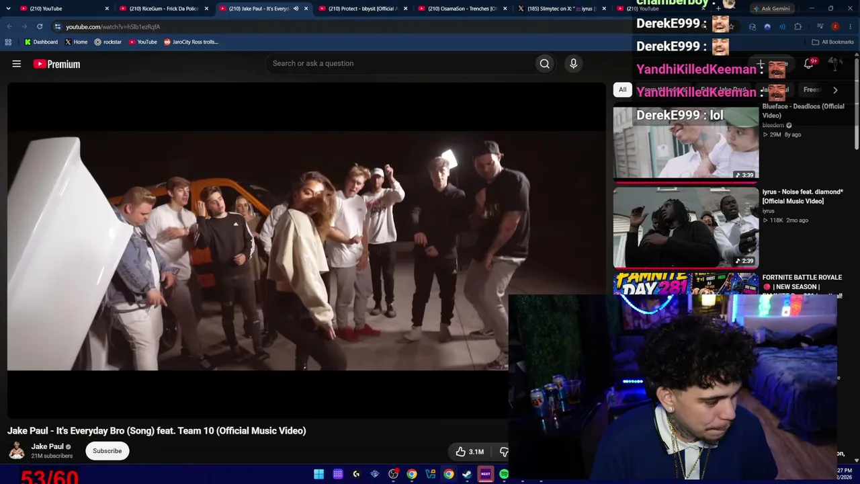
Task: Open Chrome apps grid in bookmarks bar
Action: [x=8, y=42]
